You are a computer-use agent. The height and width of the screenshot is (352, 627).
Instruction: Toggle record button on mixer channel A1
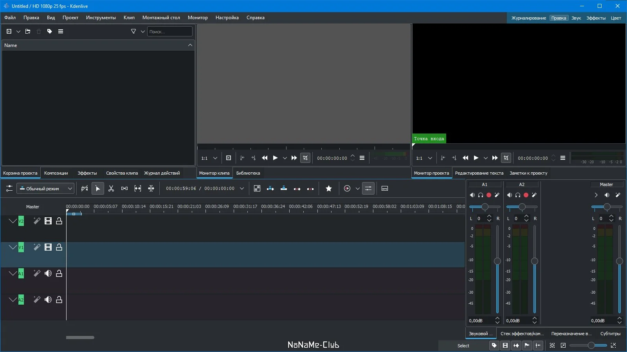tap(489, 195)
